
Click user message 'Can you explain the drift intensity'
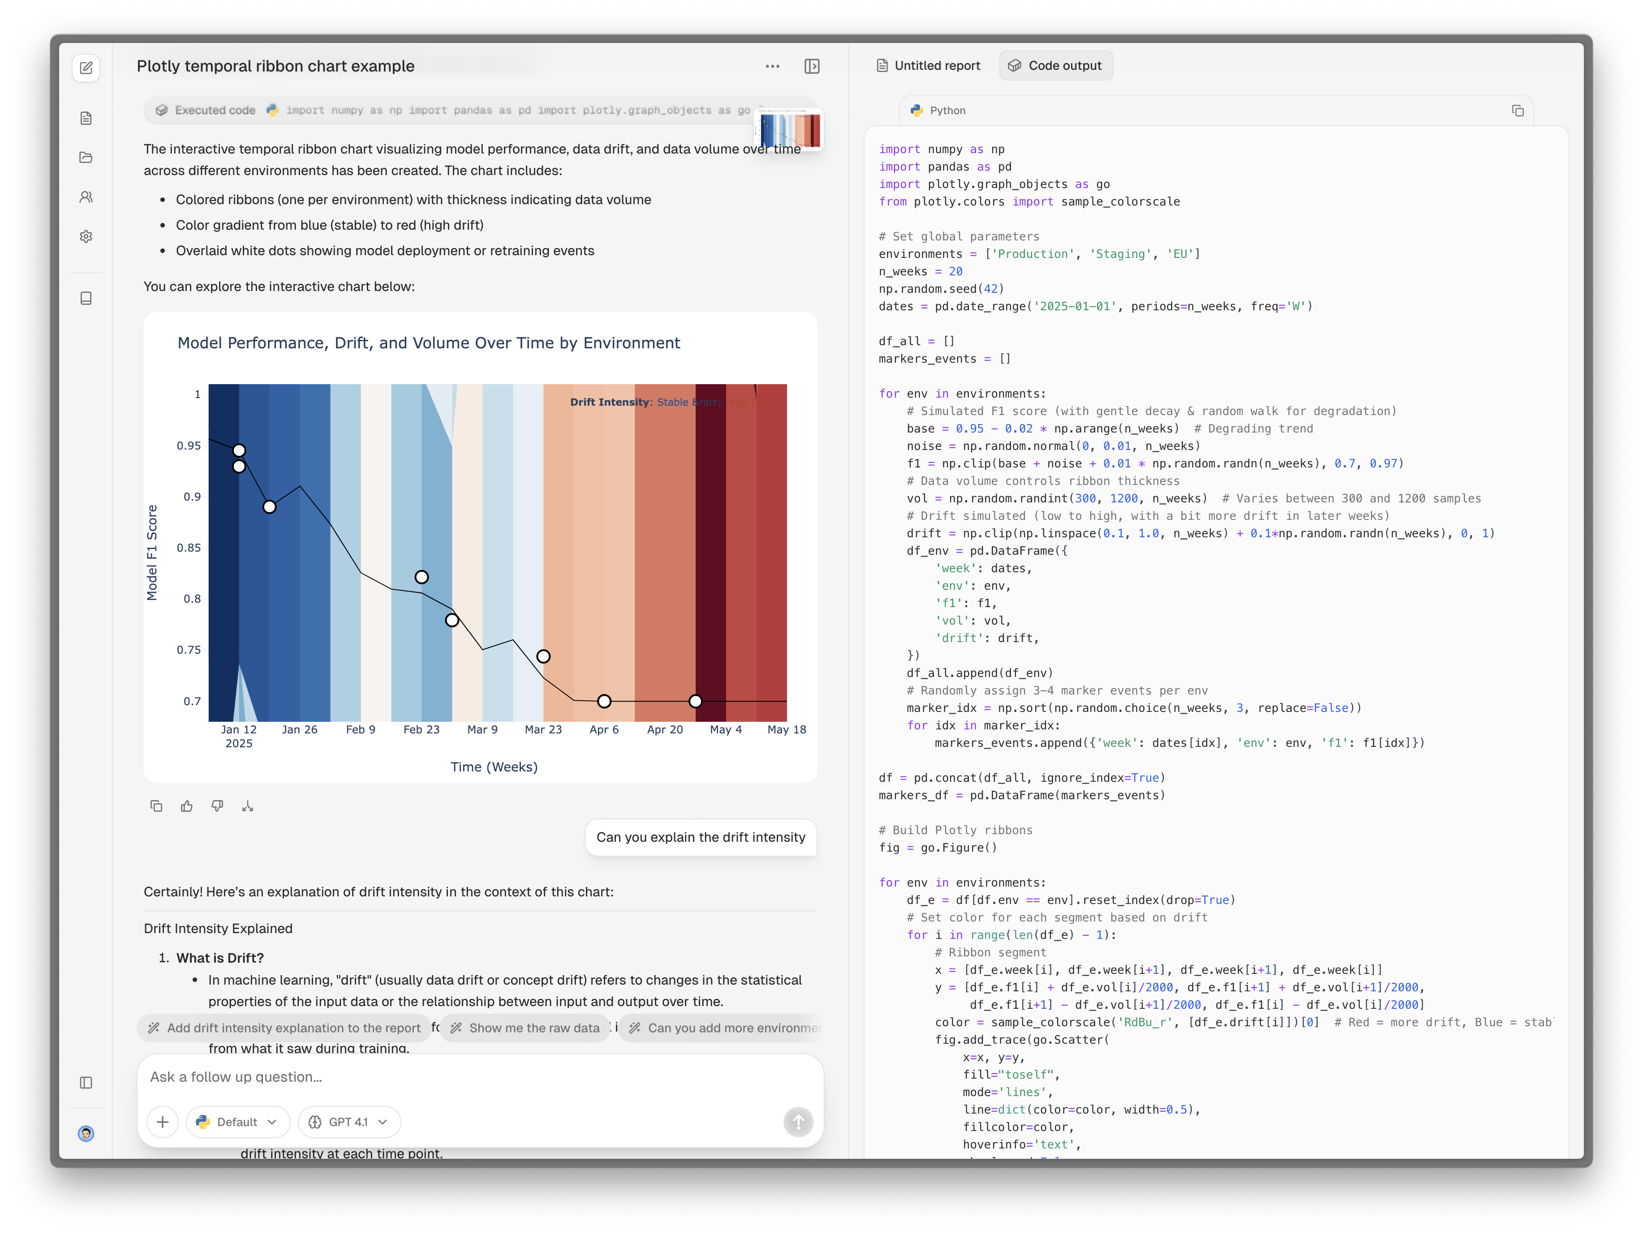pyautogui.click(x=701, y=837)
